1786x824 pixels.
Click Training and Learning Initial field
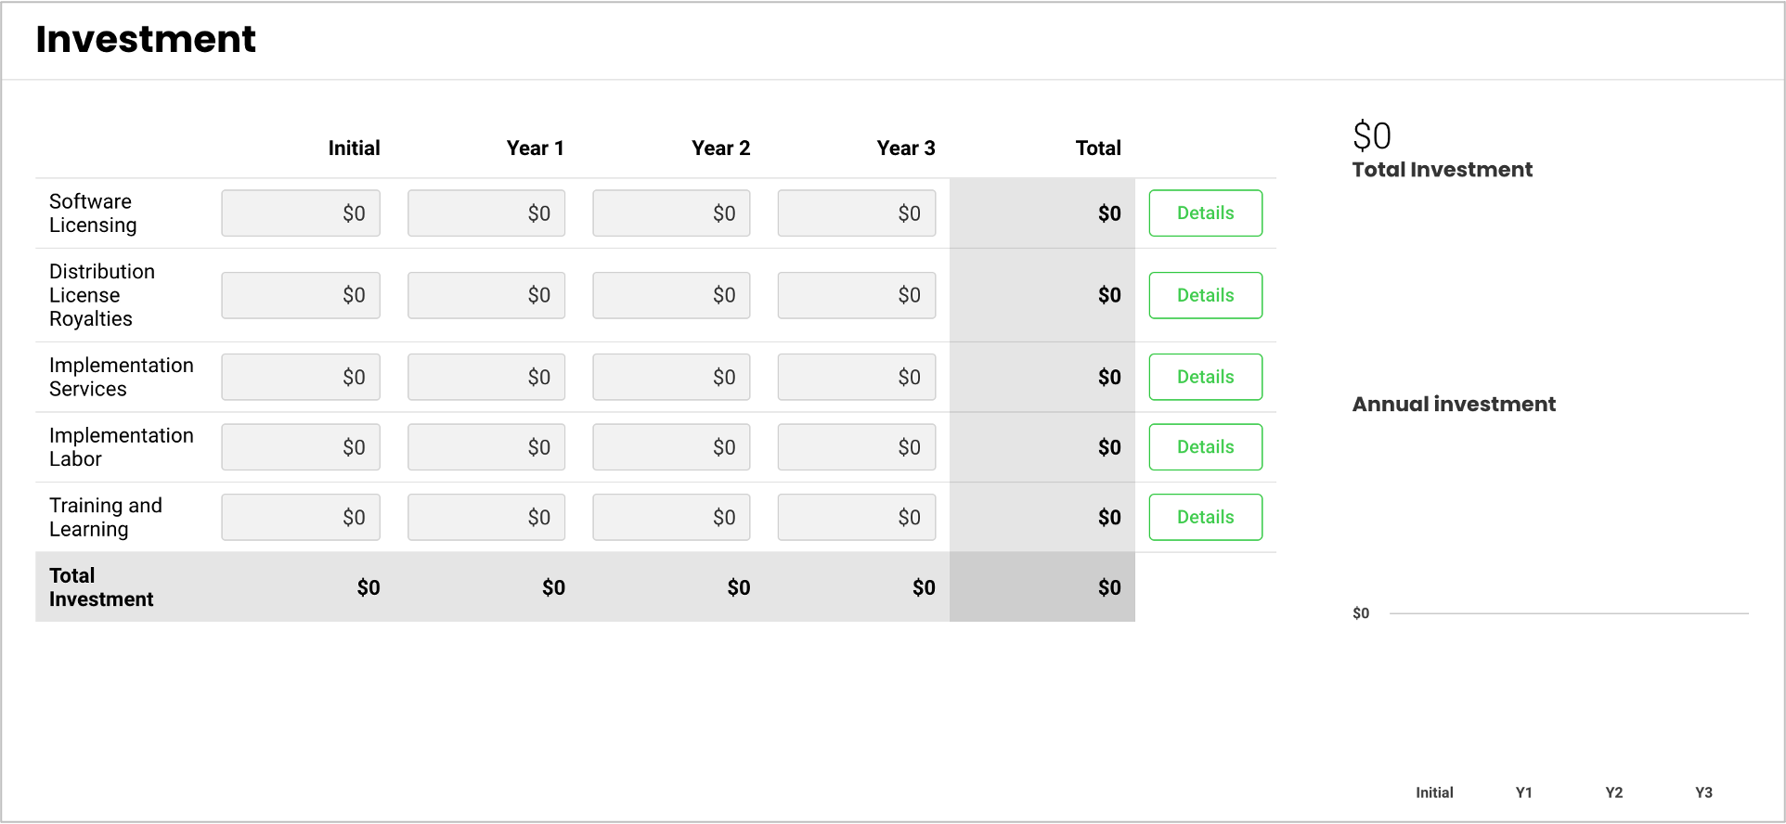(301, 517)
